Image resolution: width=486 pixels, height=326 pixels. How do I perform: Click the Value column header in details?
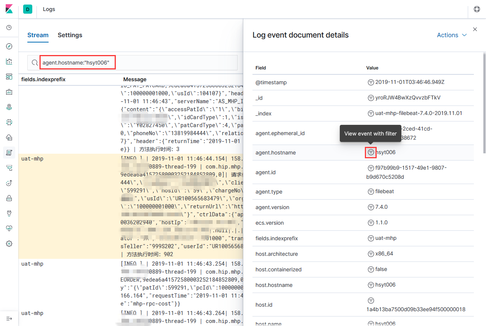click(x=372, y=68)
